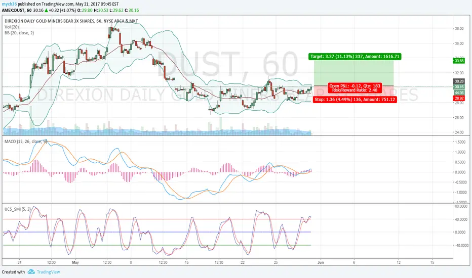Viewport: 472px width, 278px height.
Task: Click the Direxion Daily Gold Miners chart title
Action: pyautogui.click(x=71, y=21)
